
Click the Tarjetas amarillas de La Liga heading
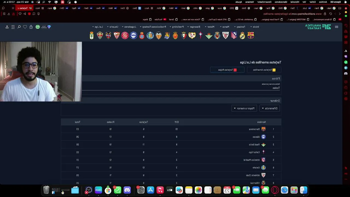pos(261,62)
